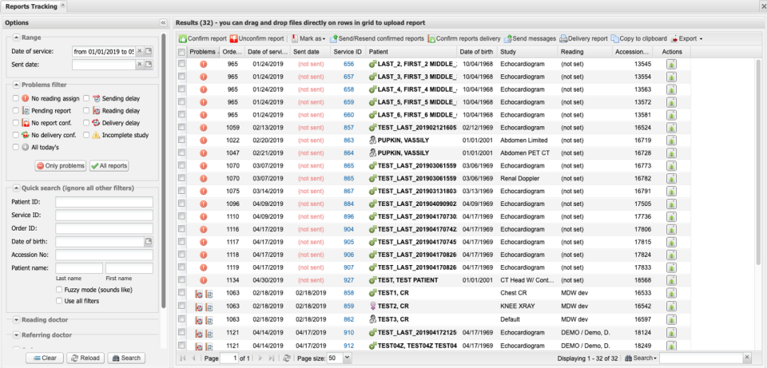
Task: Enable Pending report filter checkbox
Action: tap(16, 110)
